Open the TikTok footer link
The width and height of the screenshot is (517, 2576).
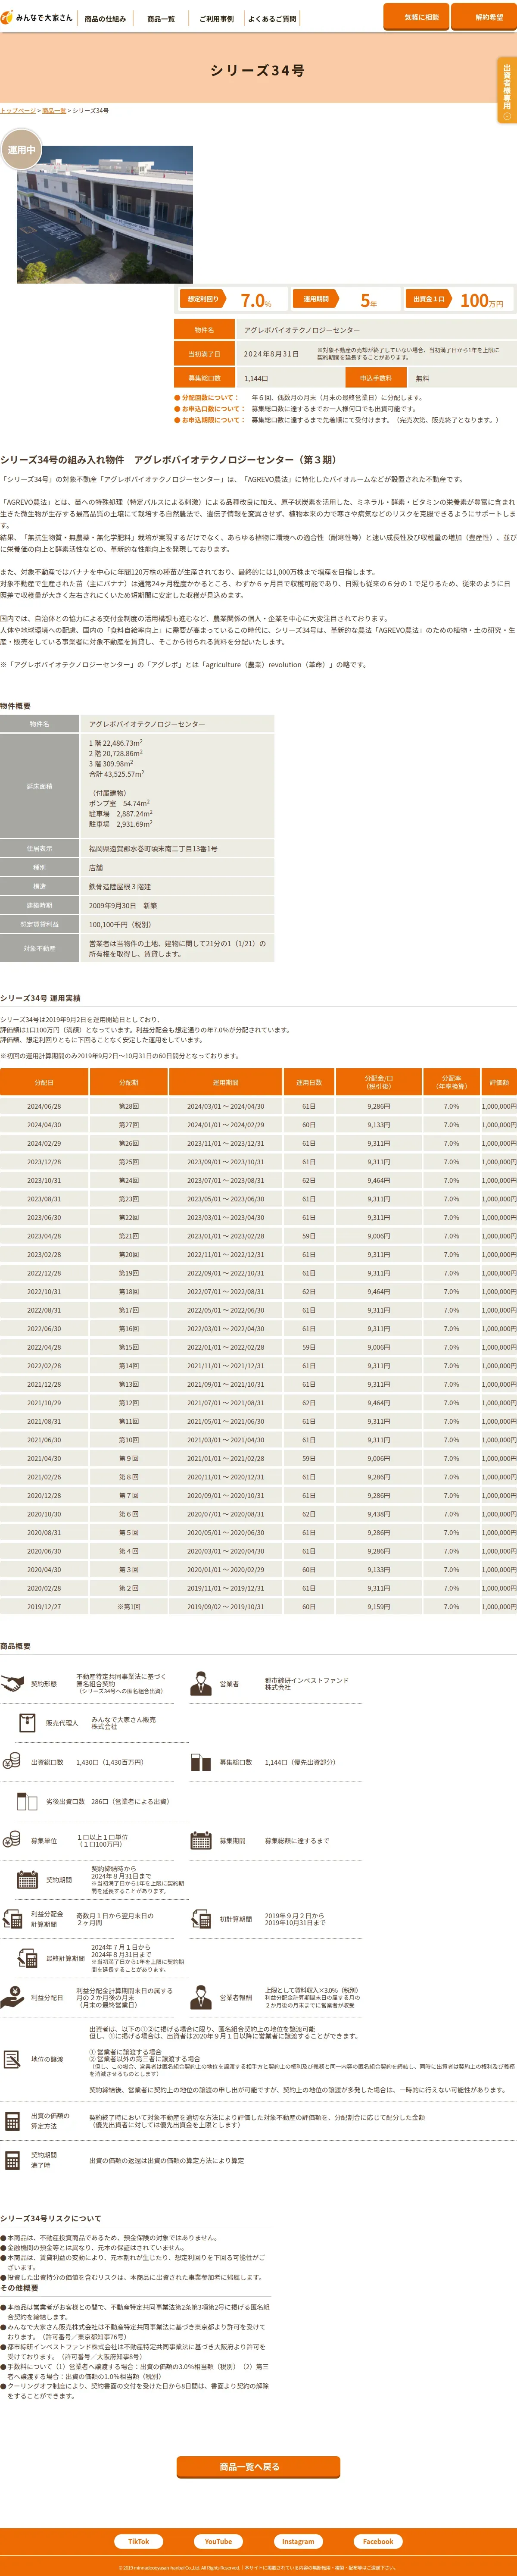[x=138, y=2541]
